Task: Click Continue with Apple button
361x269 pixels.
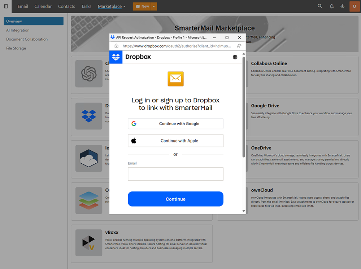Action: (175, 141)
